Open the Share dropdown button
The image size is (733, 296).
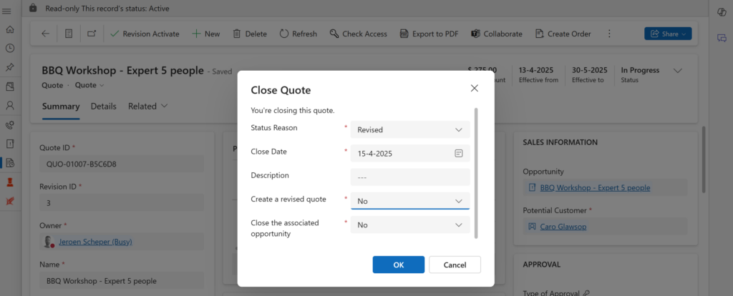click(x=667, y=34)
